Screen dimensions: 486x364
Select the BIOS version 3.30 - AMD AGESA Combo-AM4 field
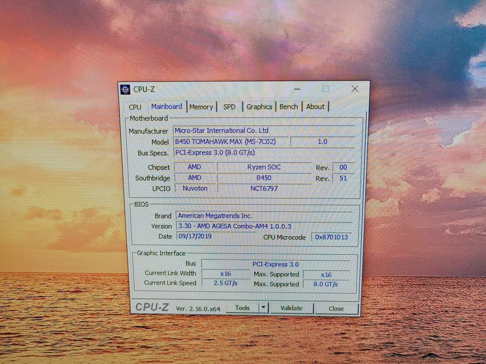264,226
